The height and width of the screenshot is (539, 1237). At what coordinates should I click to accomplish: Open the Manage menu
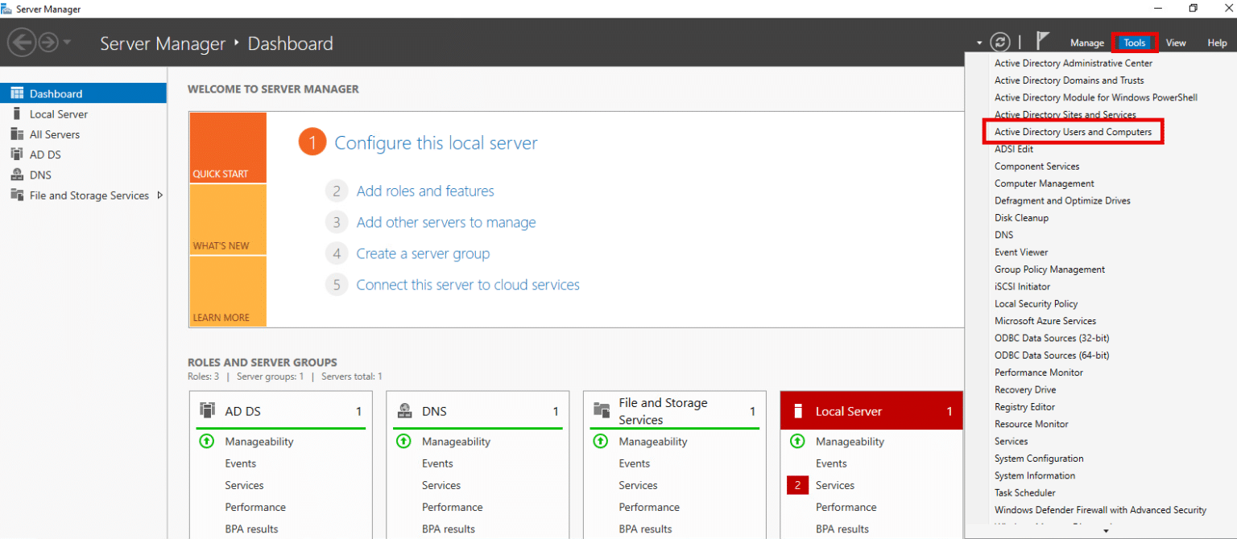[1086, 43]
